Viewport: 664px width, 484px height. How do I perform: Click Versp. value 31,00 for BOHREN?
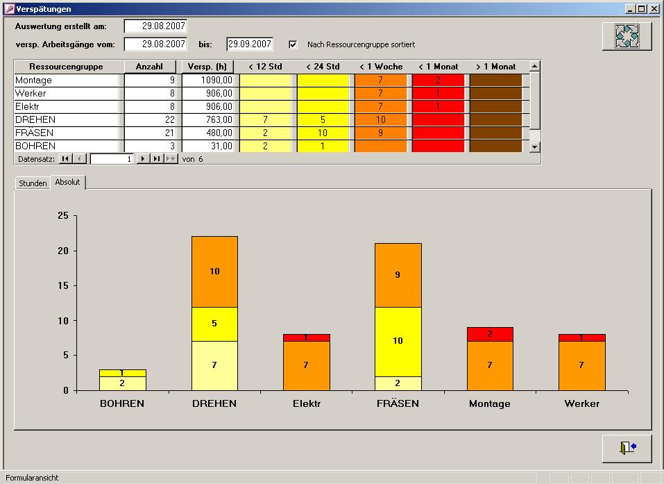(207, 146)
